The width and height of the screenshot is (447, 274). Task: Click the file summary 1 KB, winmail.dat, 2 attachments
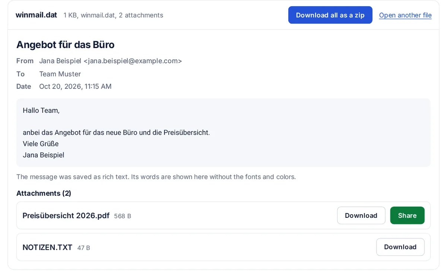tap(113, 15)
